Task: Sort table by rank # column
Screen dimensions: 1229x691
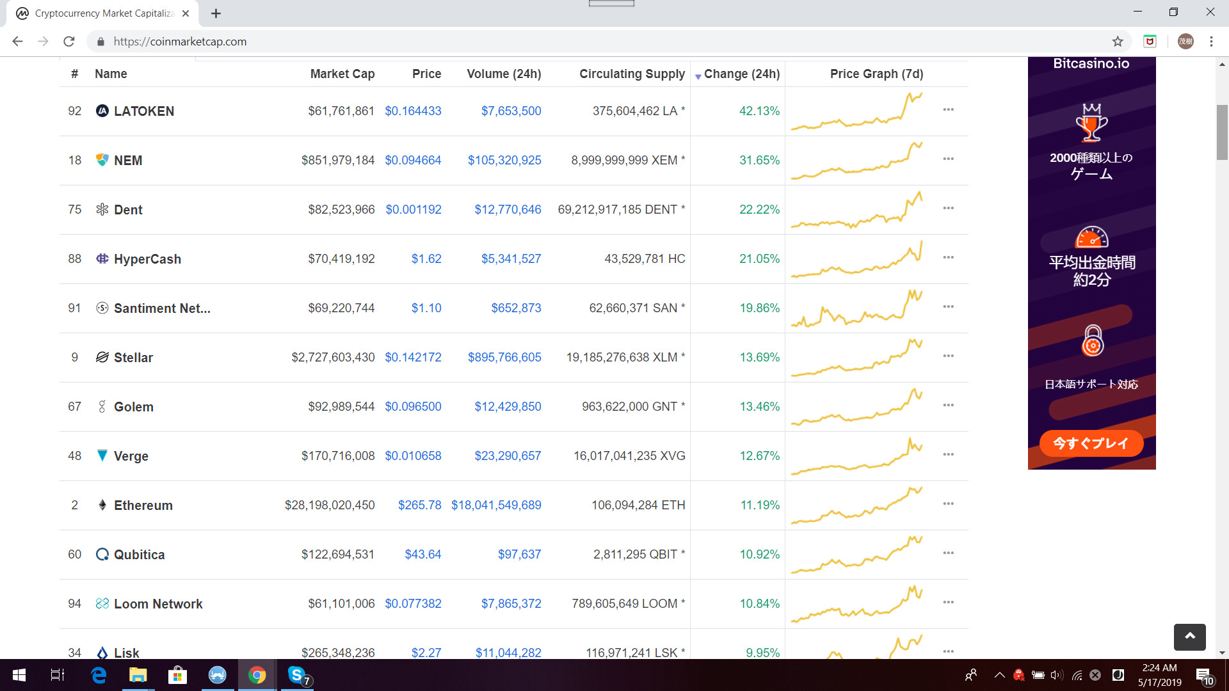Action: coord(75,74)
